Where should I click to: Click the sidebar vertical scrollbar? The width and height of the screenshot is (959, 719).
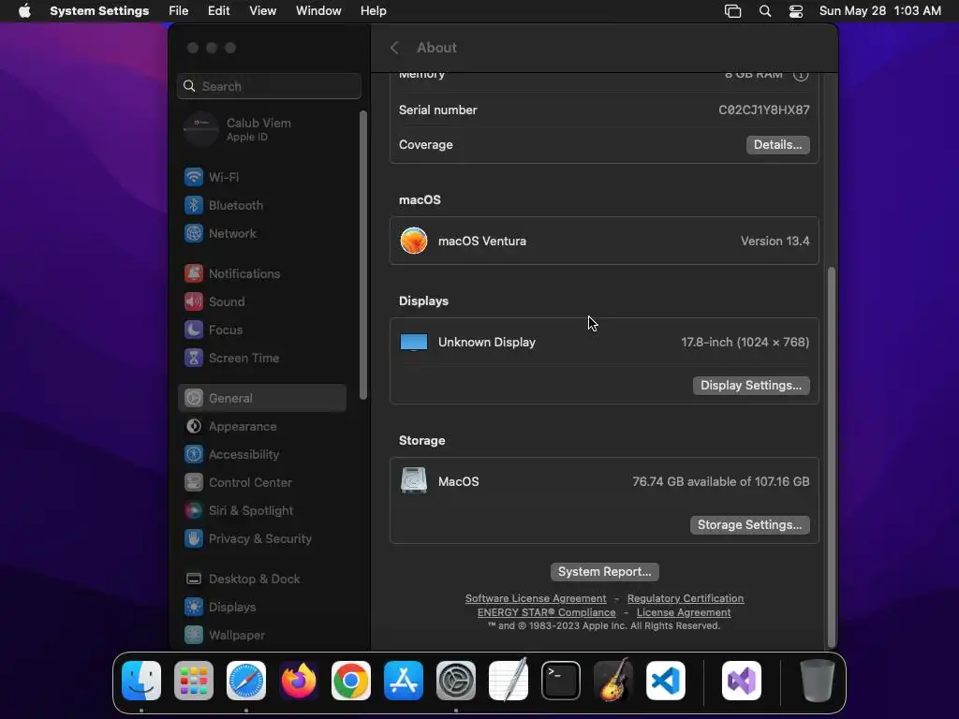[363, 255]
